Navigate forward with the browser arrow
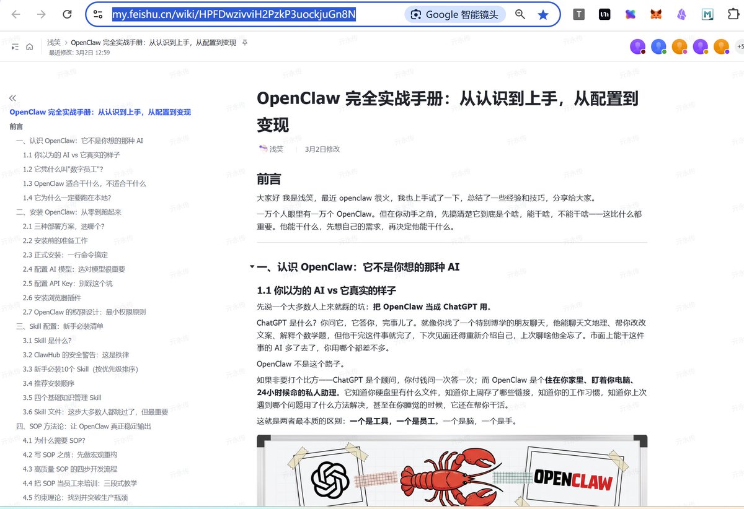The width and height of the screenshot is (744, 509). 40,13
